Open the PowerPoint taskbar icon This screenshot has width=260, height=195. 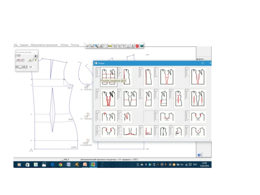(85, 164)
